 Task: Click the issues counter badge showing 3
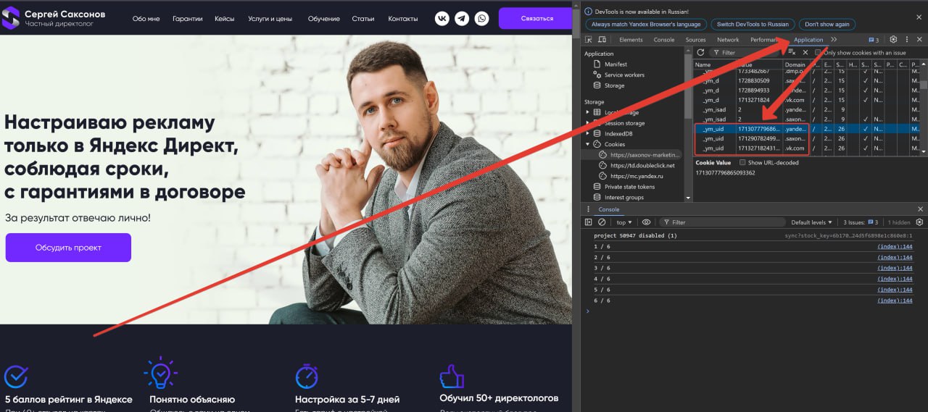[874, 40]
